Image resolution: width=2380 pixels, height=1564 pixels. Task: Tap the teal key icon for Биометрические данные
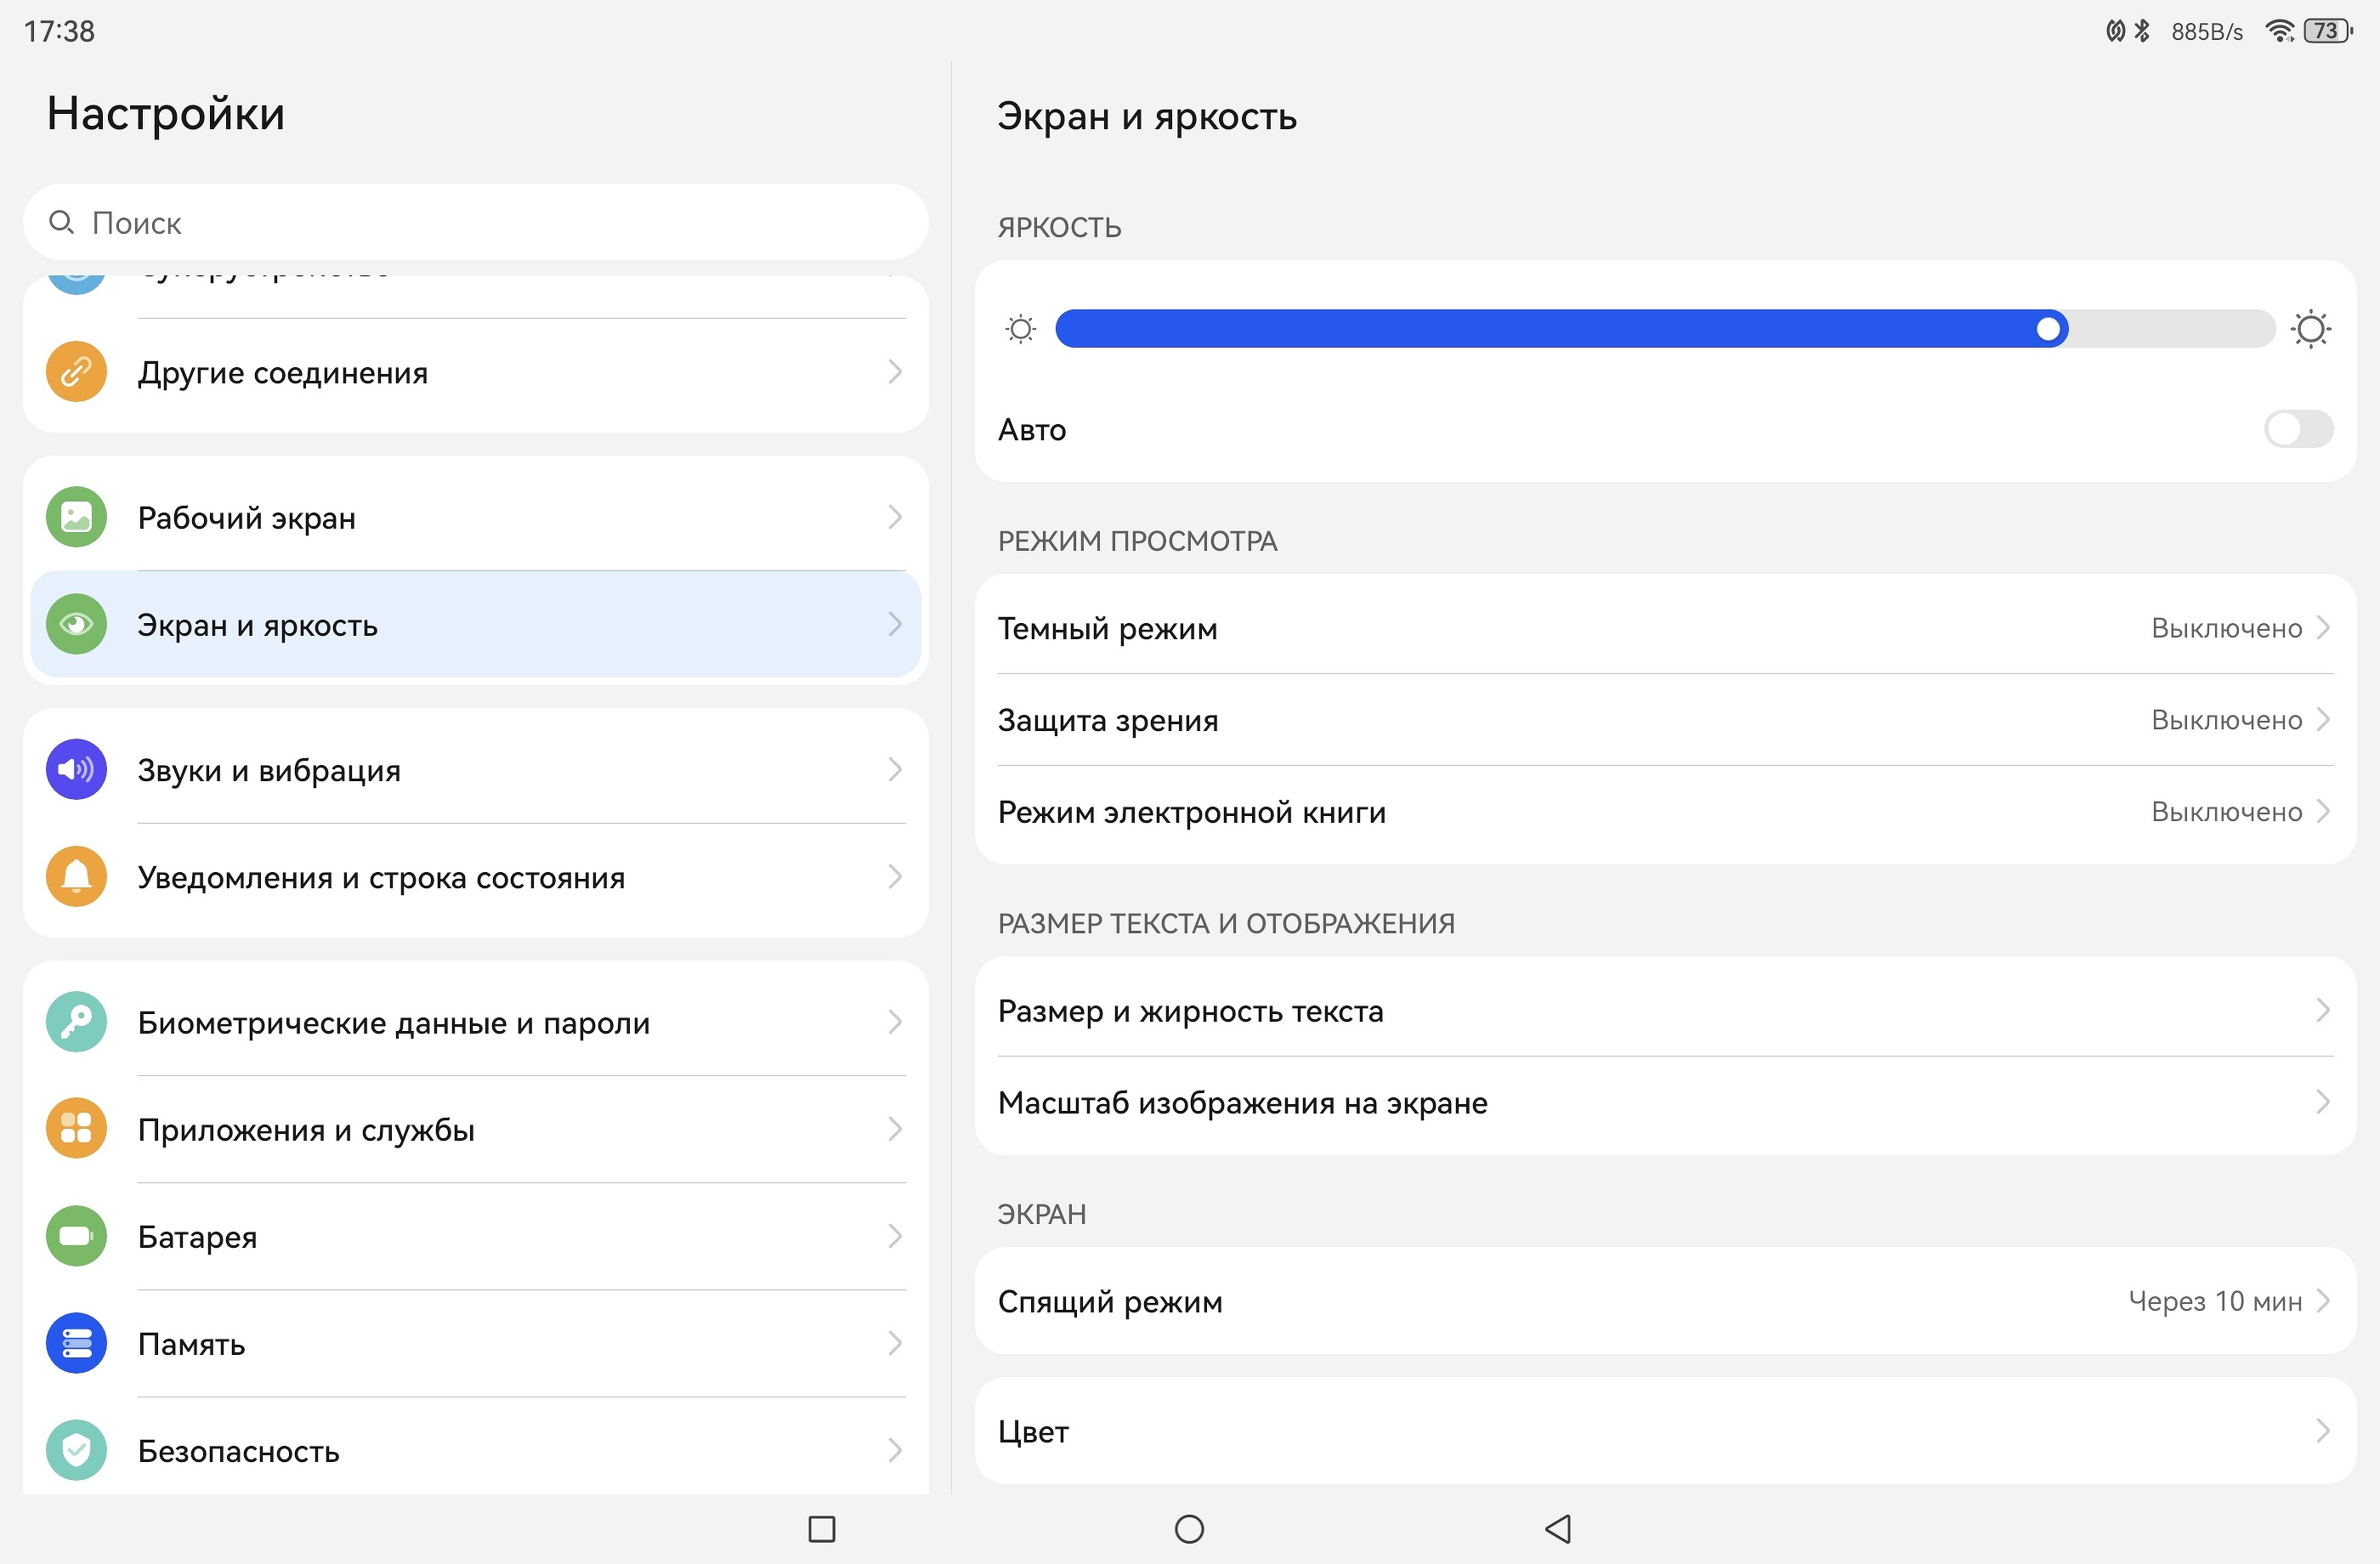coord(76,1021)
